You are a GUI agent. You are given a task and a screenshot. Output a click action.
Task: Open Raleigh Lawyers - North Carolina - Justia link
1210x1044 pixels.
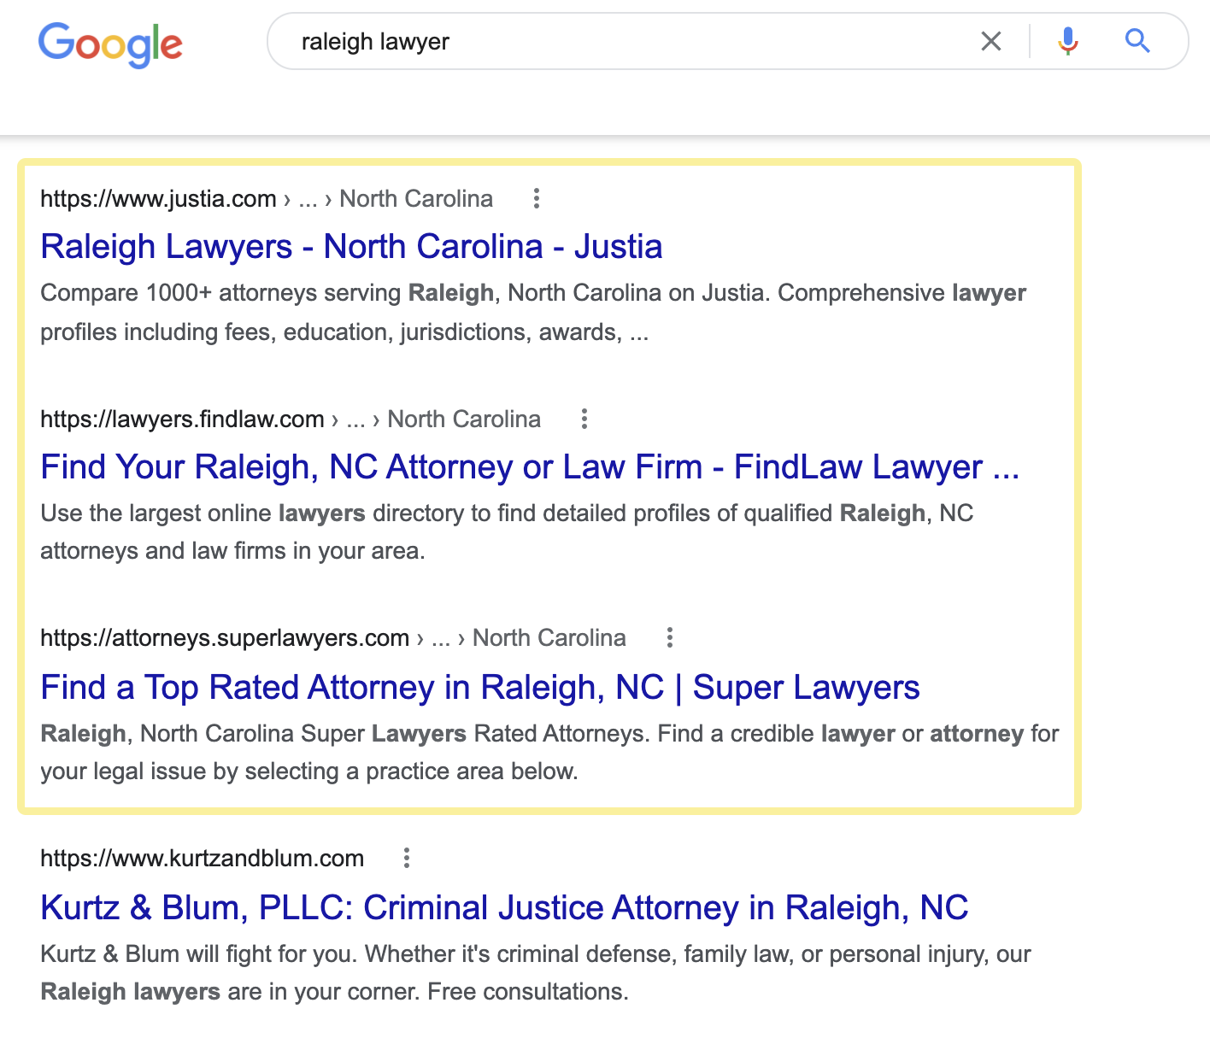[351, 247]
